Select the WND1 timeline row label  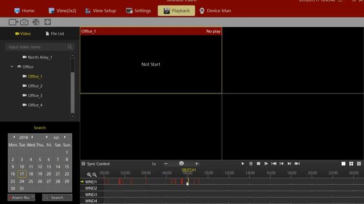tap(91, 182)
